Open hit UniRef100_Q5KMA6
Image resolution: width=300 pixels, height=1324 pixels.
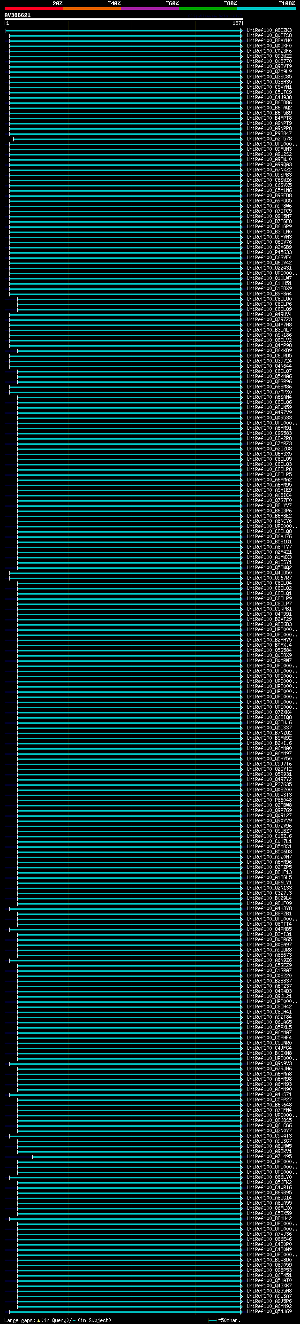[x=269, y=377]
